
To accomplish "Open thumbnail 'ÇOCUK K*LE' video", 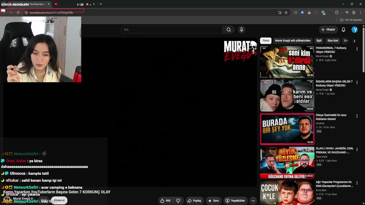I will (287, 193).
